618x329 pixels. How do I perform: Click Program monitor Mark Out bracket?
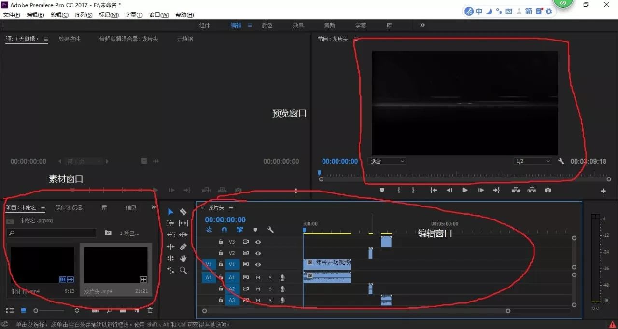(x=413, y=191)
